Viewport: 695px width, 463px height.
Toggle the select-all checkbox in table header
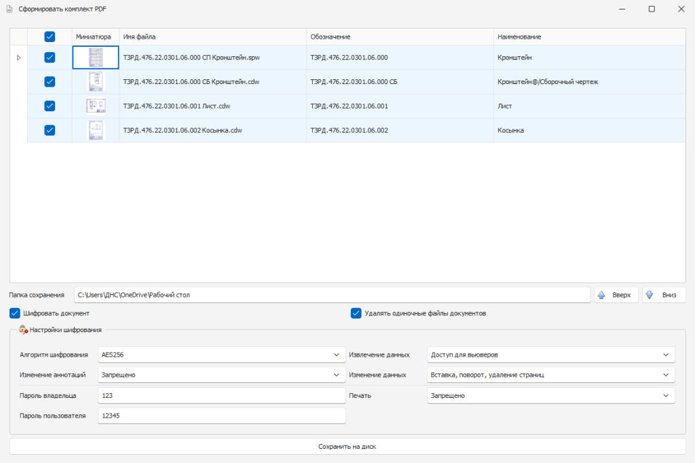tap(50, 37)
